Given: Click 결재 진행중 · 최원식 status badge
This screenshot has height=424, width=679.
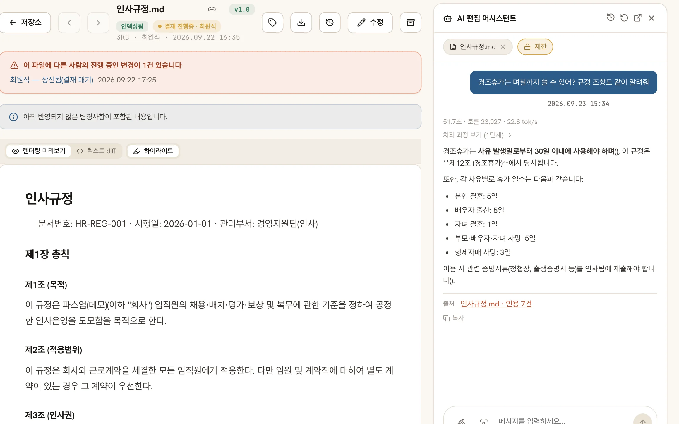Looking at the screenshot, I should (x=187, y=26).
